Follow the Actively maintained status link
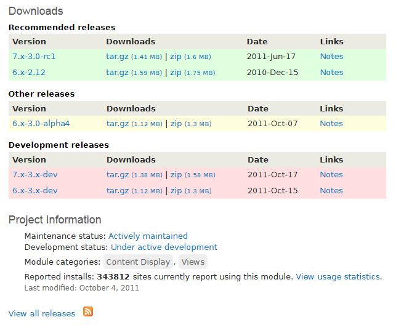 click(148, 236)
